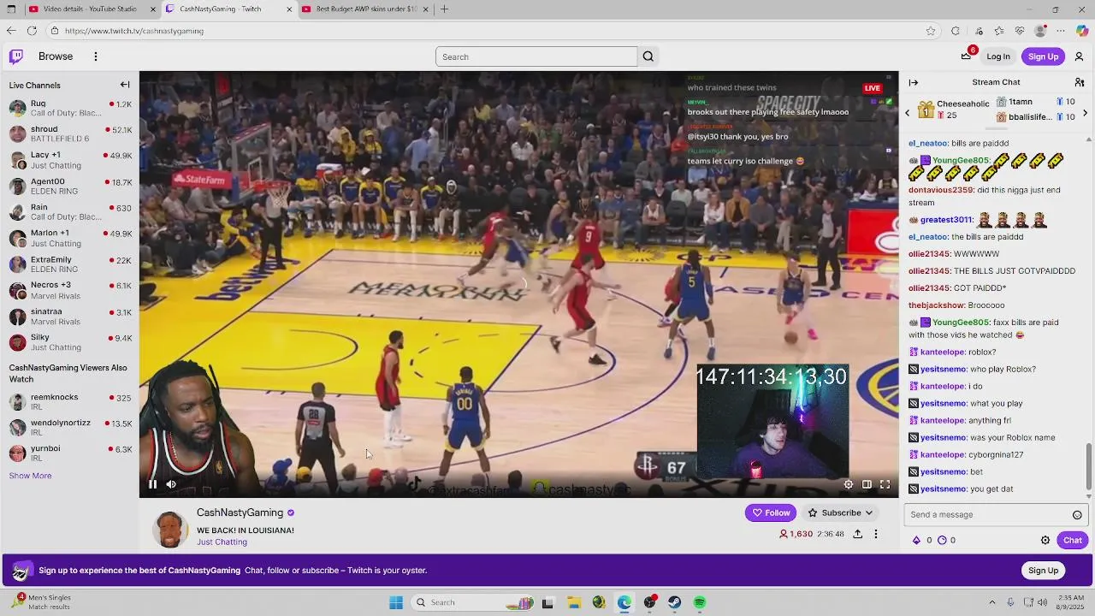
Task: Open the Browse link
Action: [56, 56]
